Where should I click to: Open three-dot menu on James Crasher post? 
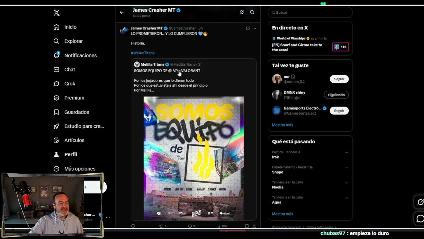[254, 28]
